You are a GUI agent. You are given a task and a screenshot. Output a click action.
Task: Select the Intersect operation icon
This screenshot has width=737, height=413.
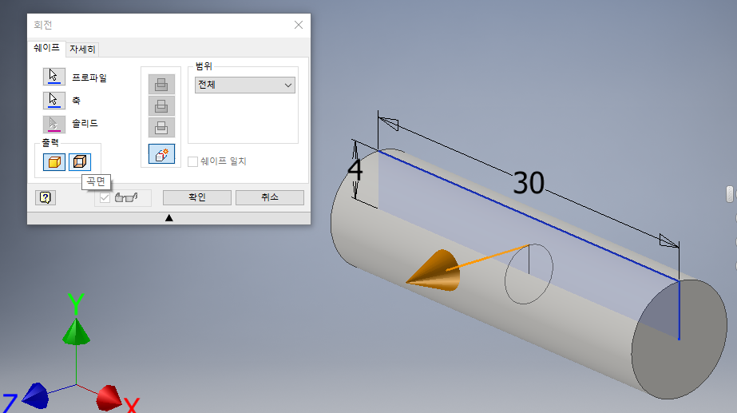pyautogui.click(x=161, y=128)
